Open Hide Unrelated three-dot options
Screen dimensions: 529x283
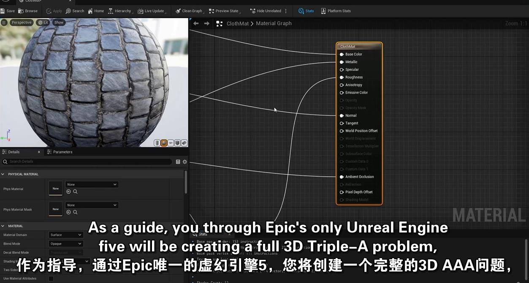[286, 11]
